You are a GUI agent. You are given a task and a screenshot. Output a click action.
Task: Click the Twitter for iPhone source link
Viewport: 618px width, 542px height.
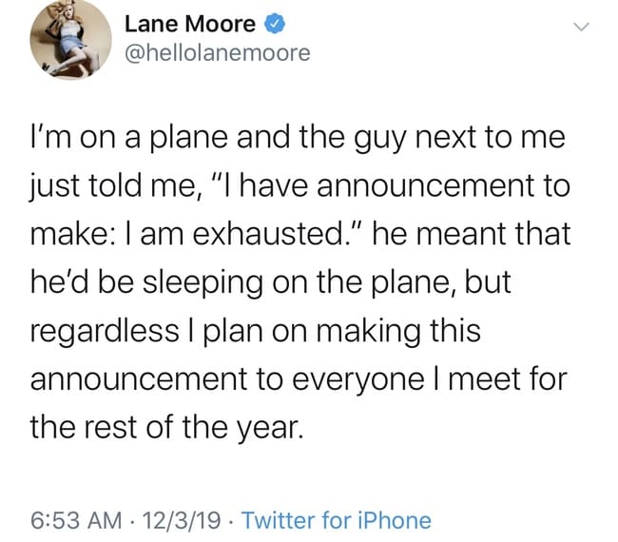pyautogui.click(x=338, y=520)
